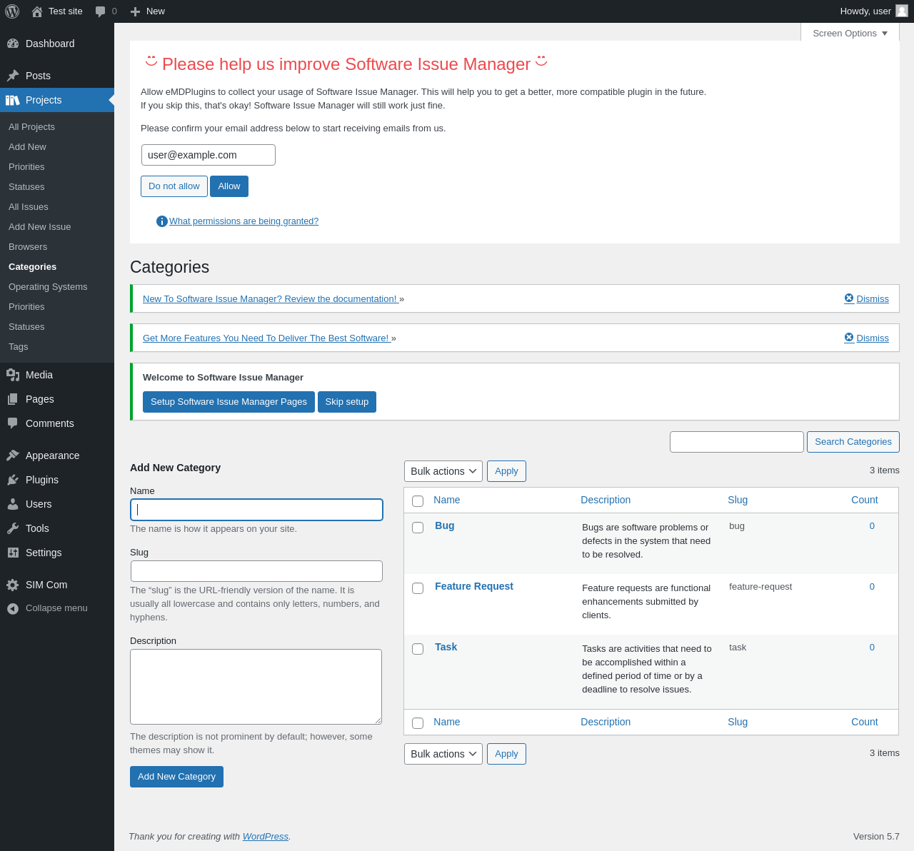Click the Settings sliders icon
The height and width of the screenshot is (851, 914).
coord(13,553)
